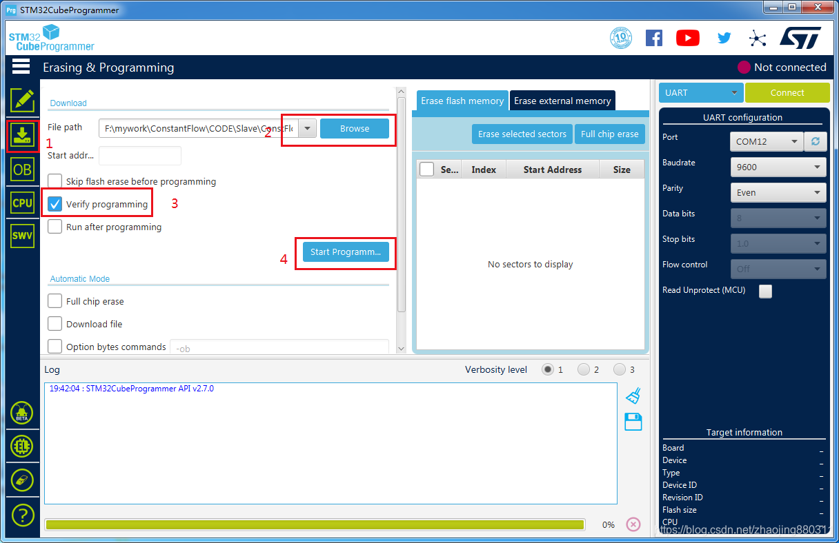Select verbosity level 3
Viewport: 839px width, 543px height.
point(620,369)
